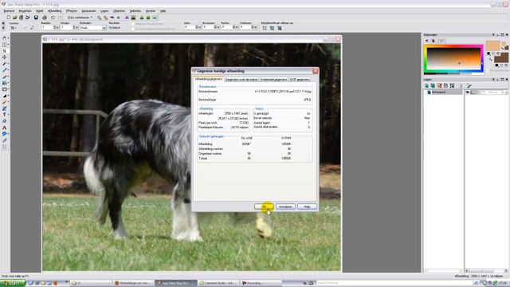This screenshot has width=510, height=287.
Task: Select the Text tool (A) in the tools toolbar
Action: pos(5,128)
